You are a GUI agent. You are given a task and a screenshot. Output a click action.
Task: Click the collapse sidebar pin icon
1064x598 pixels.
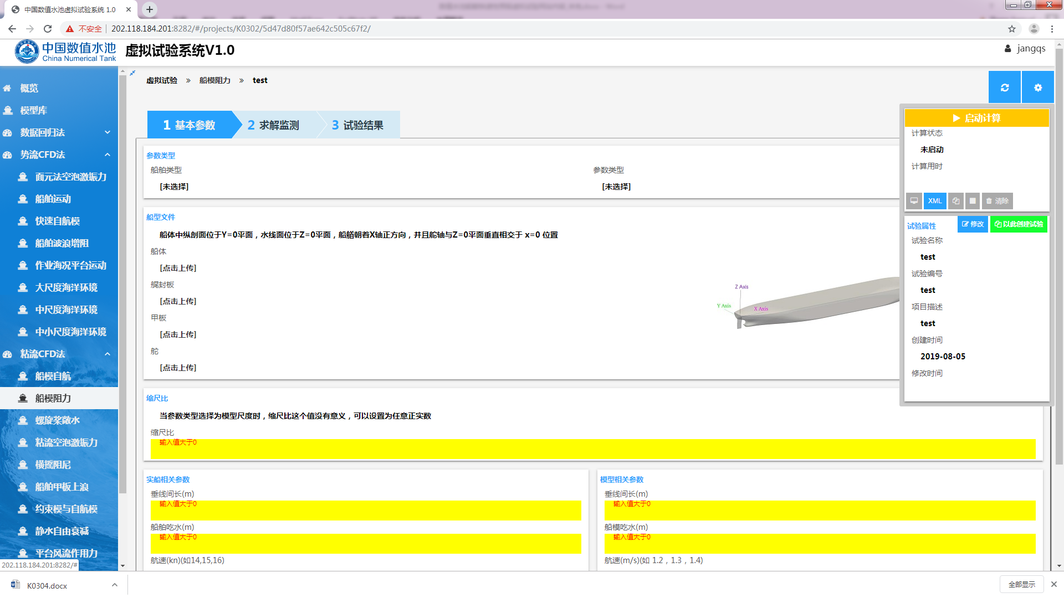tap(132, 73)
